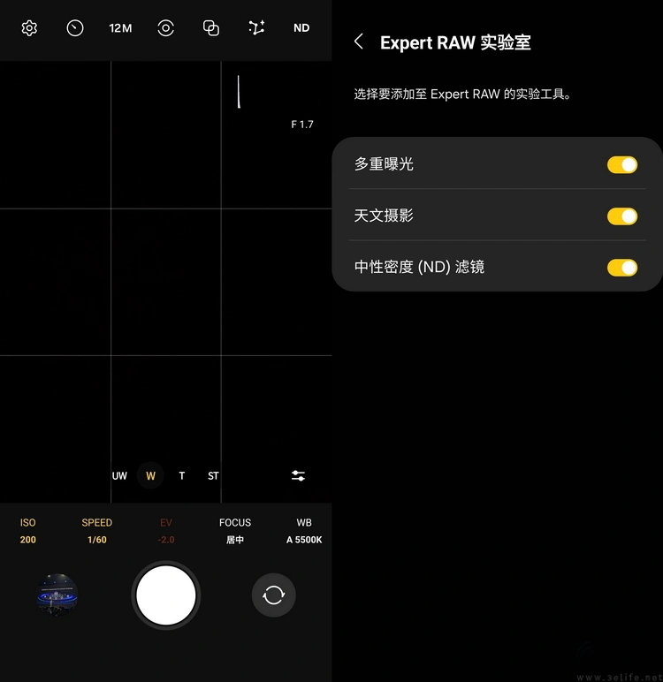
Task: Select the ST lens option
Action: (x=213, y=475)
